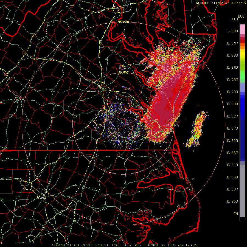Select the 0.573 value on color scale
The width and height of the screenshot is (247, 247).
tap(232, 128)
